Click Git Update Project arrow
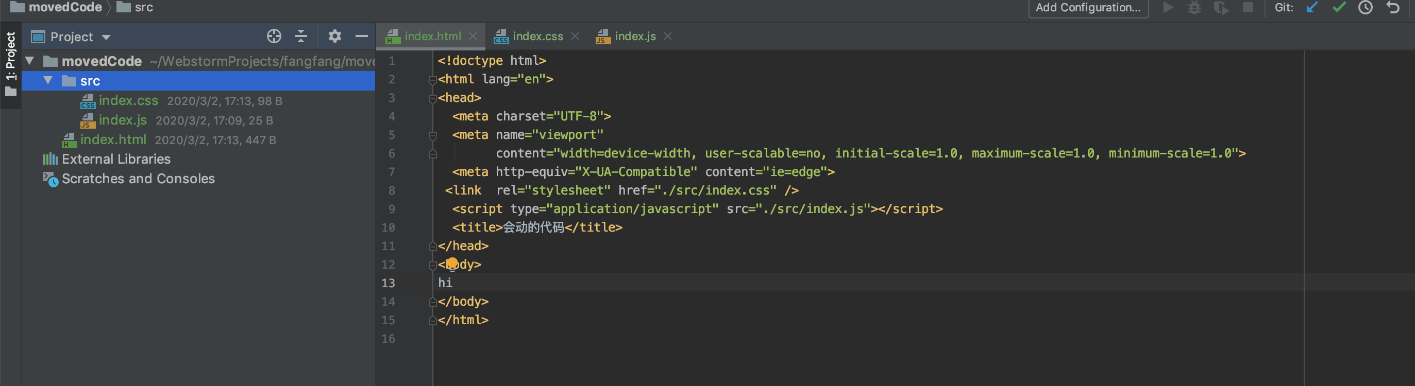The width and height of the screenshot is (1415, 386). point(1312,8)
